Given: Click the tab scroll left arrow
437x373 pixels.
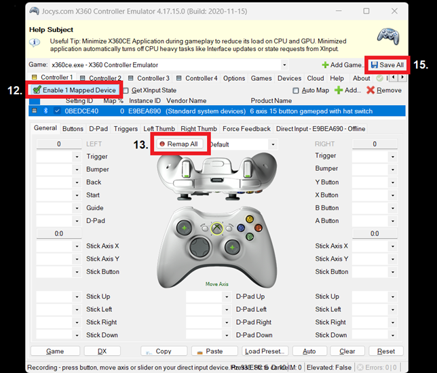Looking at the screenshot, I should click(x=394, y=77).
